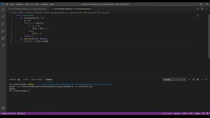Select the Terminal panel tab
Image resolution: width=210 pixels, height=118 pixels.
click(x=49, y=79)
